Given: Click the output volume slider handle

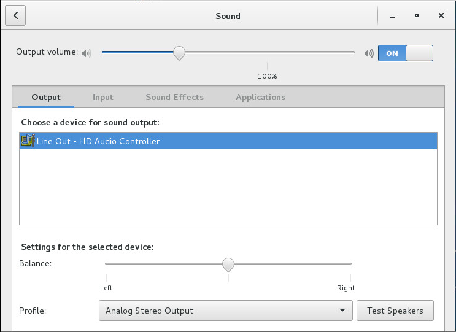Looking at the screenshot, I should click(179, 53).
